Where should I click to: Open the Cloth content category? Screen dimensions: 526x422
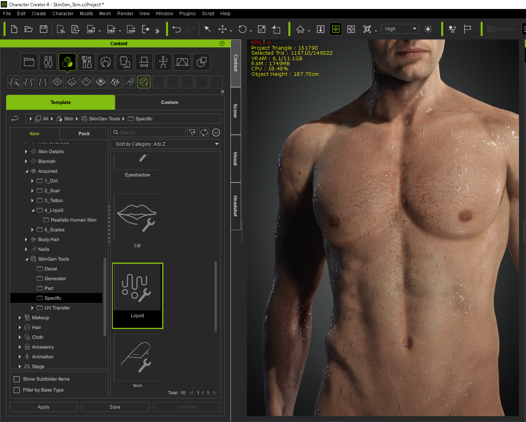pos(125,62)
